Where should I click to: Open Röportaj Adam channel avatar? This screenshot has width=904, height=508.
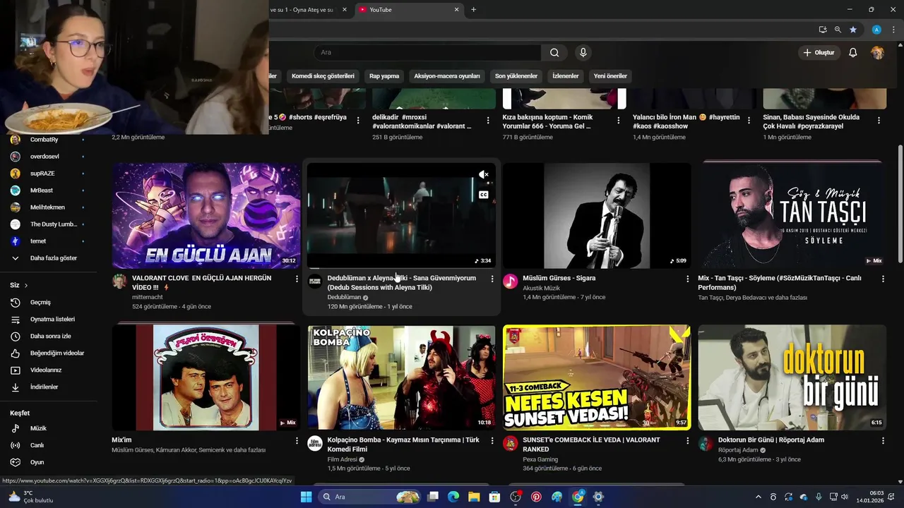(706, 443)
